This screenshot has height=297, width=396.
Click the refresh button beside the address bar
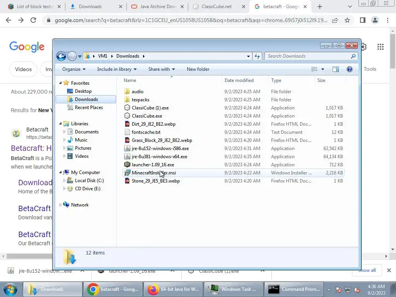(x=257, y=56)
